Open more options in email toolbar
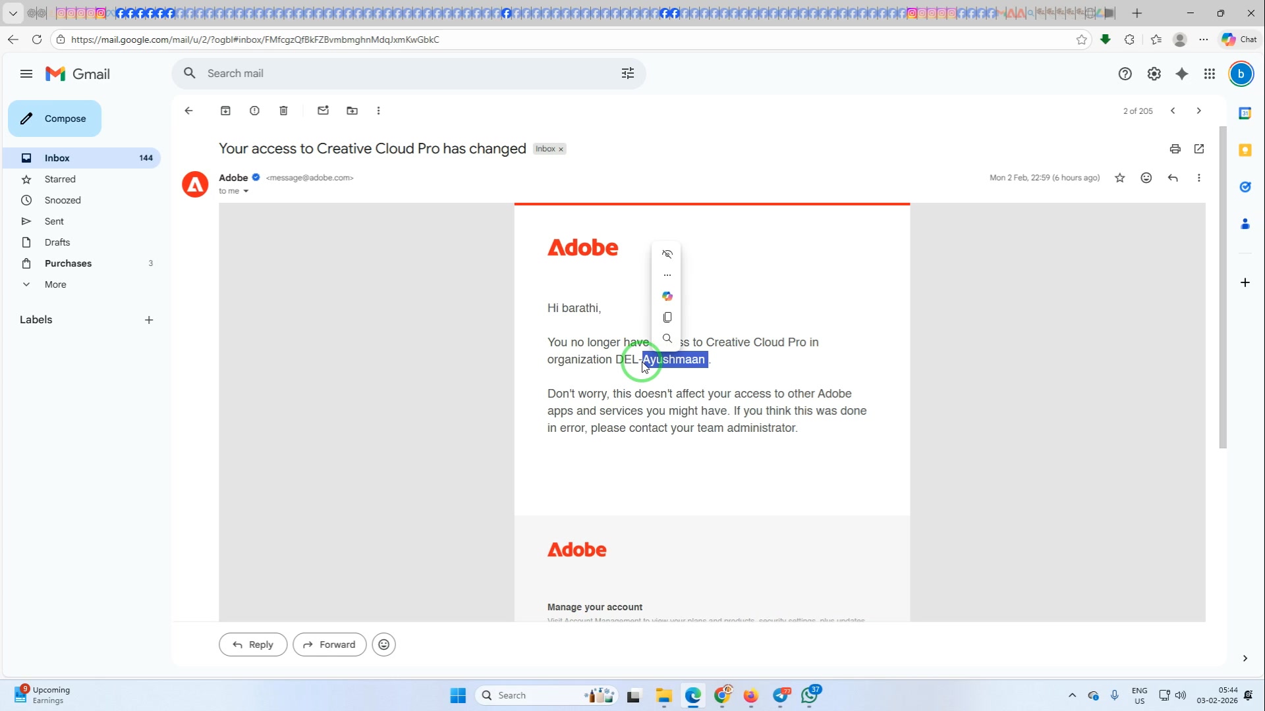The height and width of the screenshot is (711, 1265). 378,111
